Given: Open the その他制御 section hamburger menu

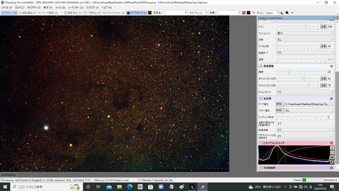Looking at the screenshot, I should 331,168.
